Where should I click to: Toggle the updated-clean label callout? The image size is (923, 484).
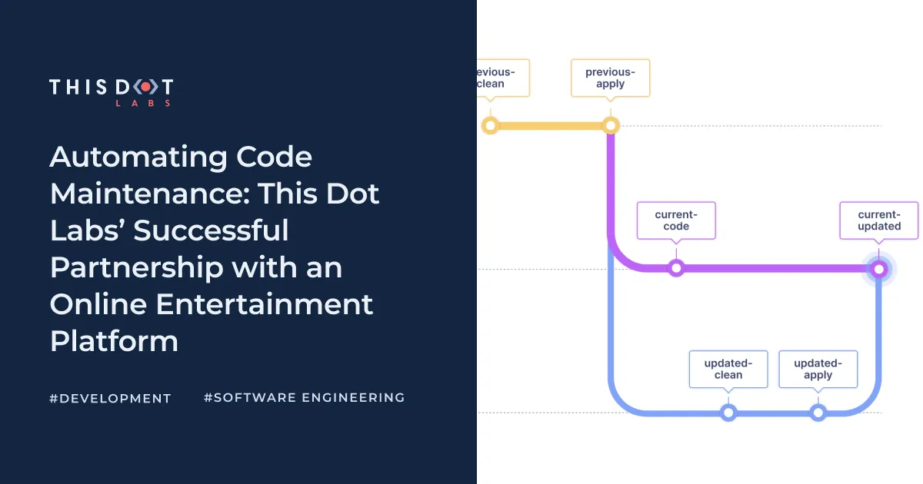[728, 369]
